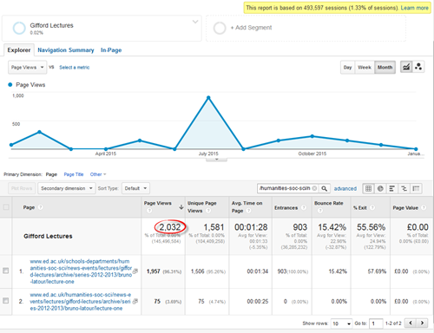
Task: Click help icon beside Entrances header
Action: [x=304, y=207]
